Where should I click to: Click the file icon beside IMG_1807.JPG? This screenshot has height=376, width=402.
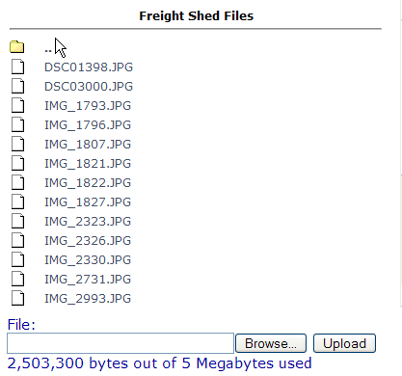click(x=17, y=144)
